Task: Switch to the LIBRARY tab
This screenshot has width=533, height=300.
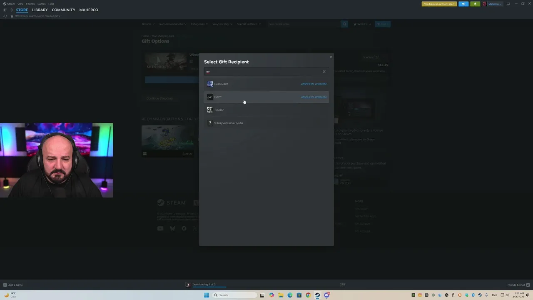Action: (x=40, y=10)
